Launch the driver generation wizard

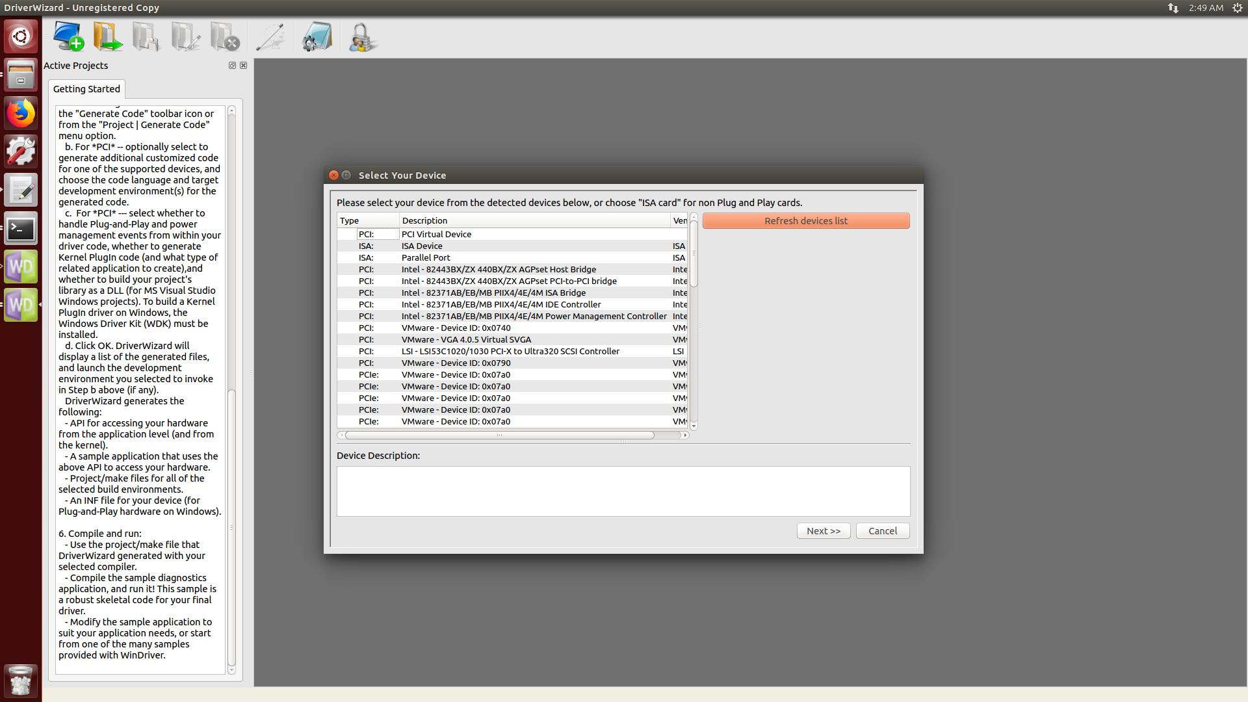pos(270,37)
